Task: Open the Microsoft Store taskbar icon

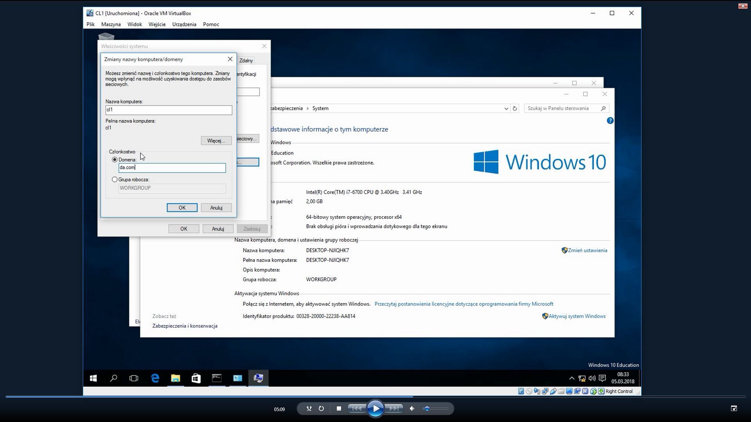Action: [196, 378]
